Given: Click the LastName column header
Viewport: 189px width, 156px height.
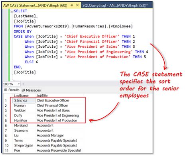Looking at the screenshot, I should [24, 96].
